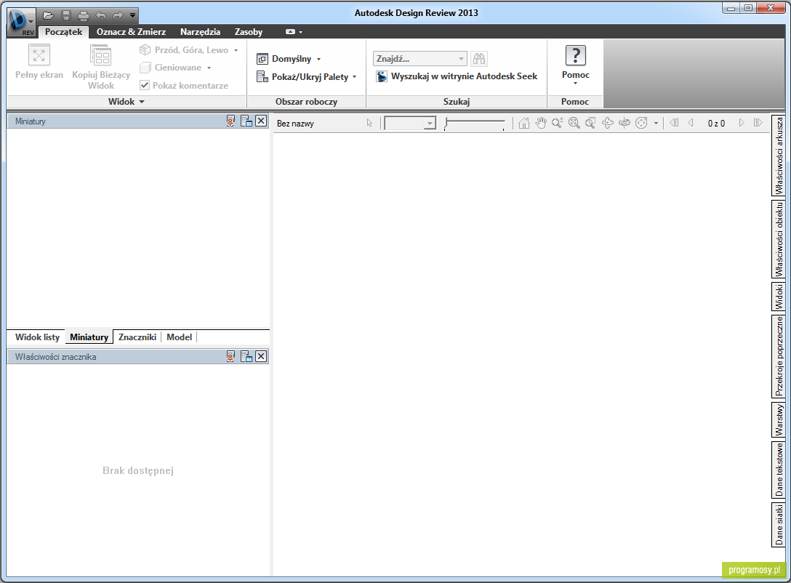
Task: Click Właściwości znacznika palette position options icon
Action: (x=246, y=356)
